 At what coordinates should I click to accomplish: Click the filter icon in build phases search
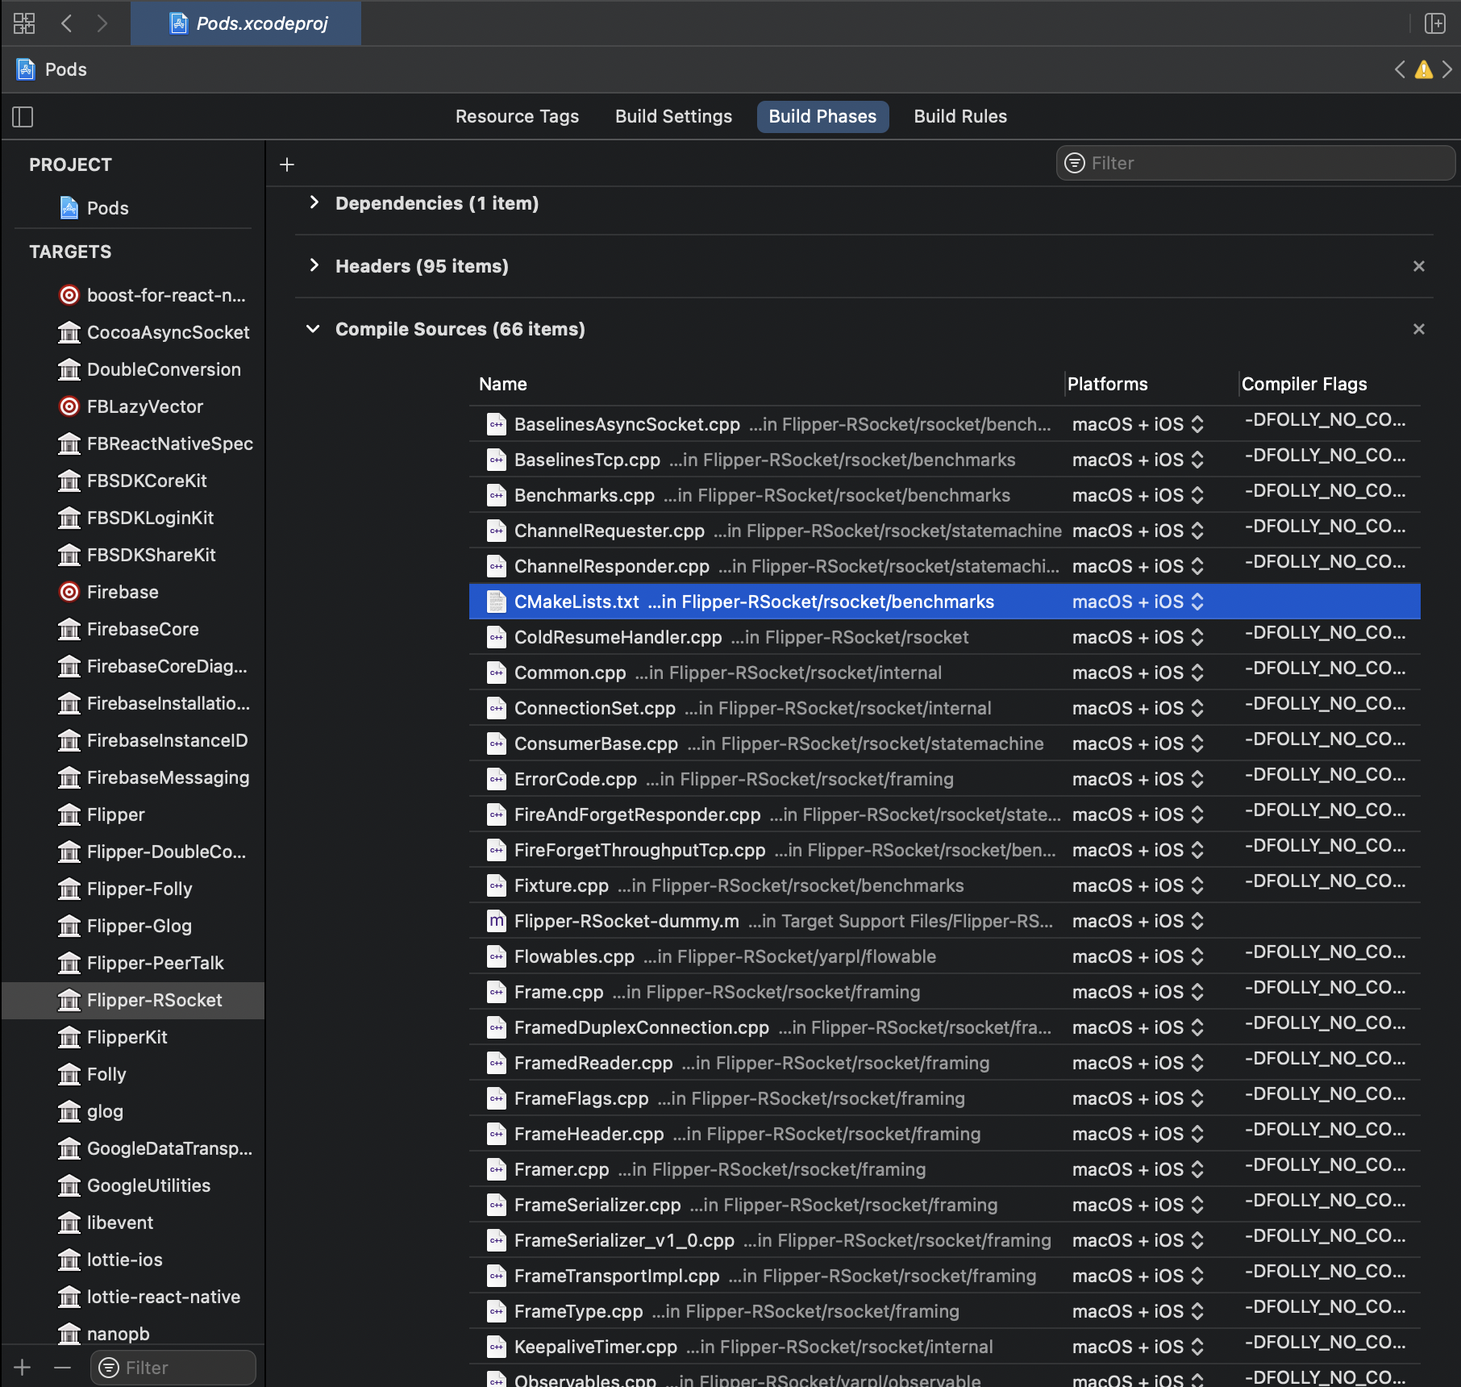pyautogui.click(x=1075, y=163)
